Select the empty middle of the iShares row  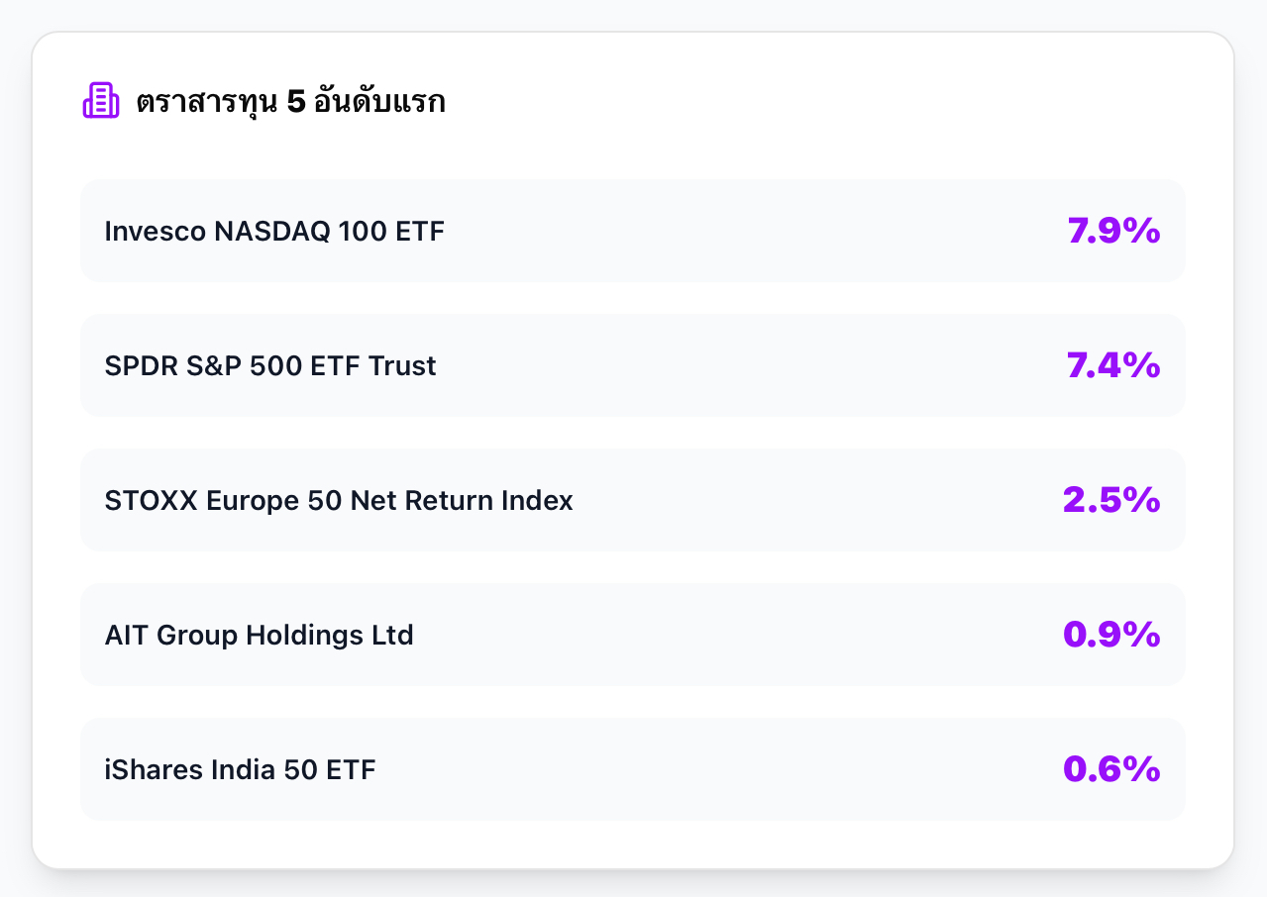tap(713, 770)
